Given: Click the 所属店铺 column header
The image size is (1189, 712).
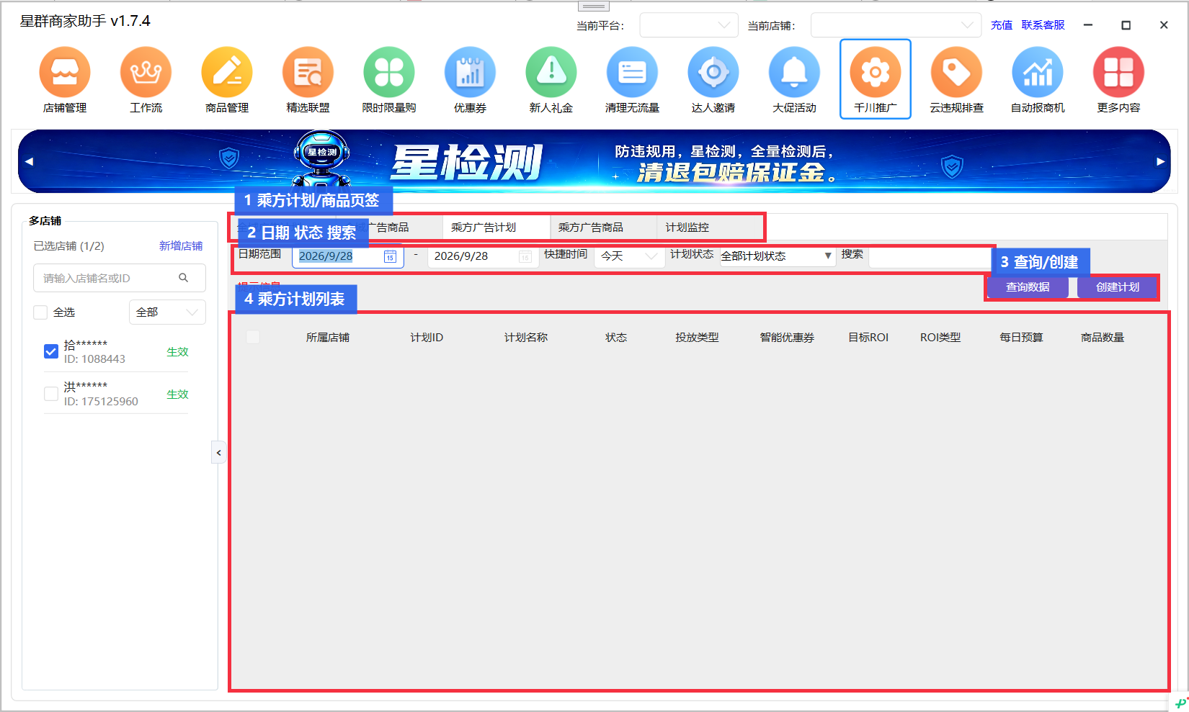Looking at the screenshot, I should (328, 338).
